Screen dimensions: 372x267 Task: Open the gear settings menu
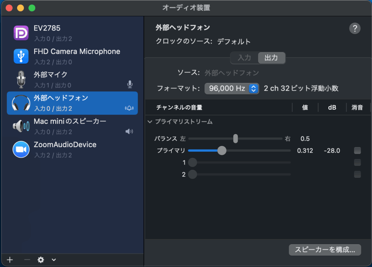41,259
